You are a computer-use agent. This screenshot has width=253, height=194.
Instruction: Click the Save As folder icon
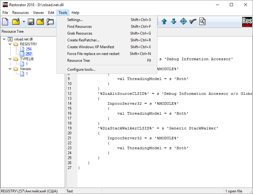[40, 22]
